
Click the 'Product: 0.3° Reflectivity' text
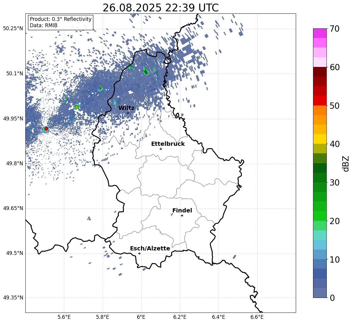pos(61,19)
